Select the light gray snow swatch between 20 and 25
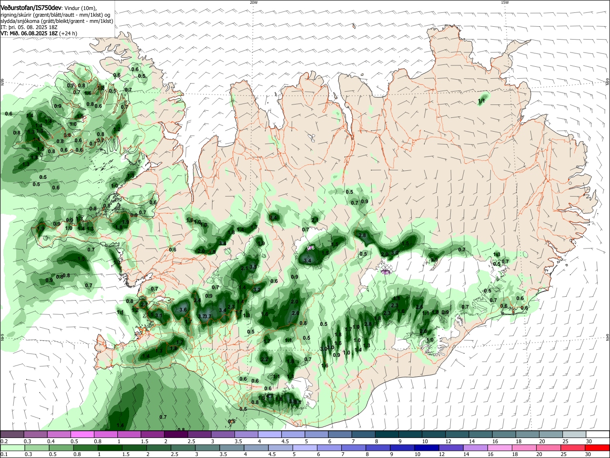This screenshot has height=458, width=610. pyautogui.click(x=550, y=435)
